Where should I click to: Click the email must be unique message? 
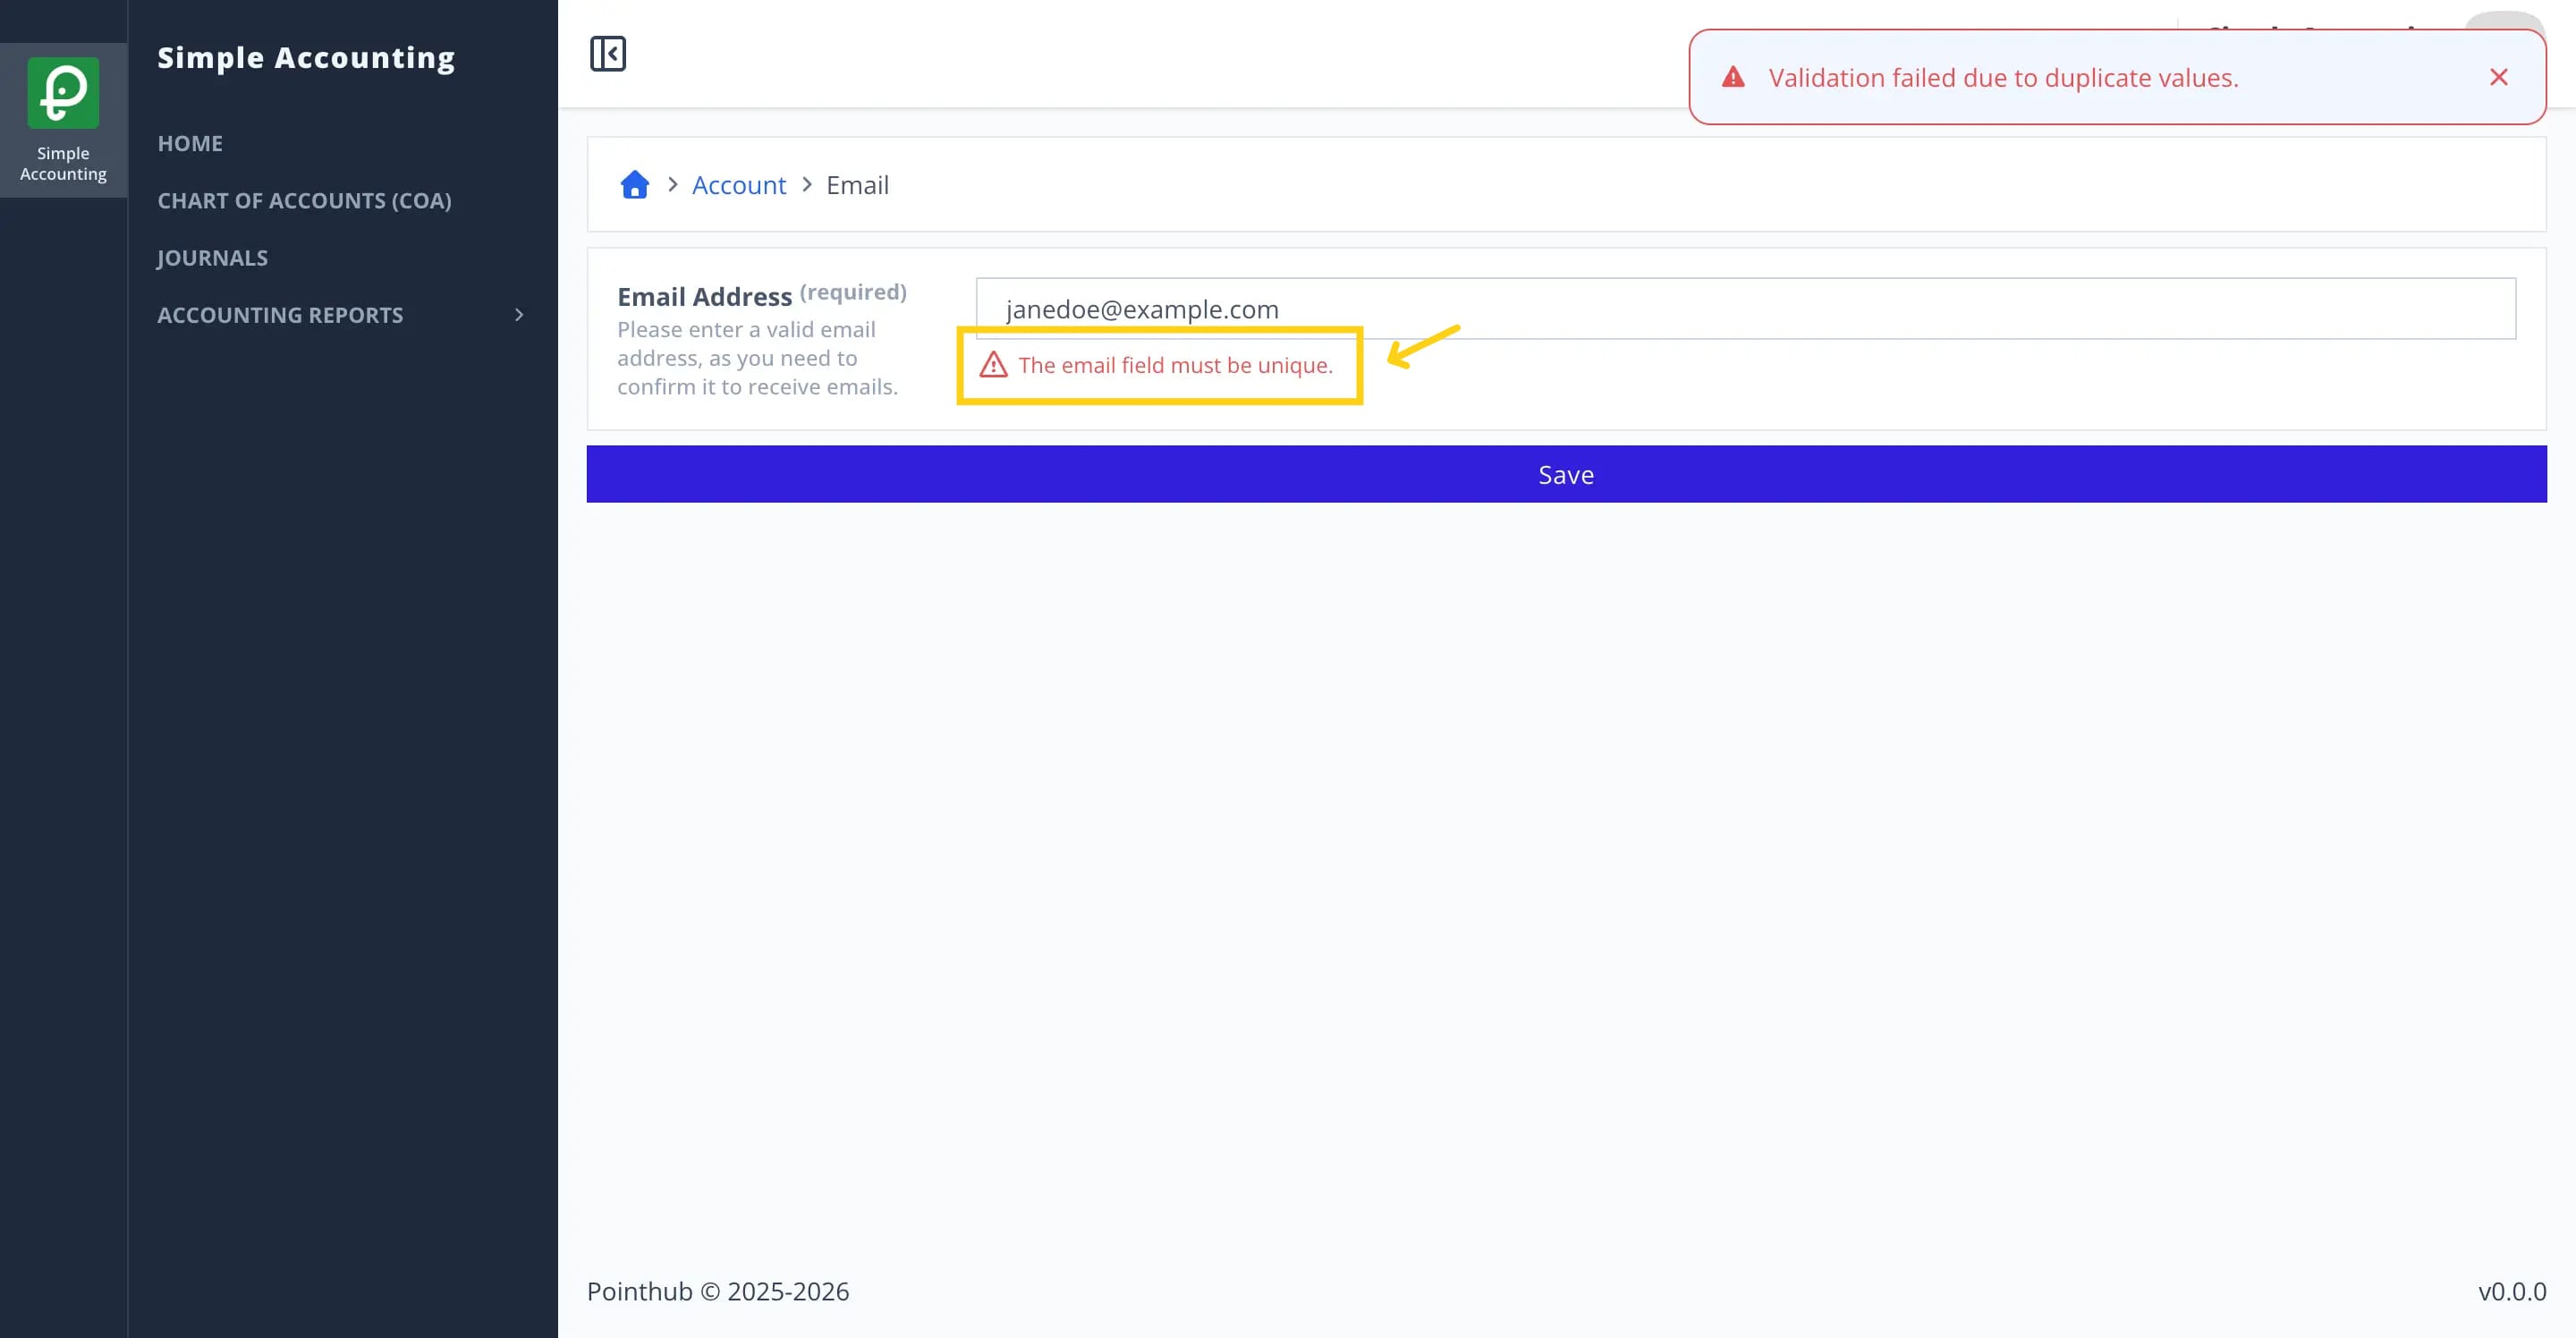pyautogui.click(x=1175, y=365)
